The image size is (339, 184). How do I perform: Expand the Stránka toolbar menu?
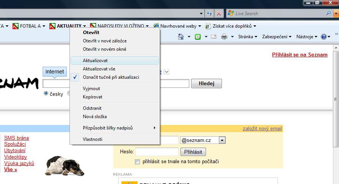(x=248, y=37)
